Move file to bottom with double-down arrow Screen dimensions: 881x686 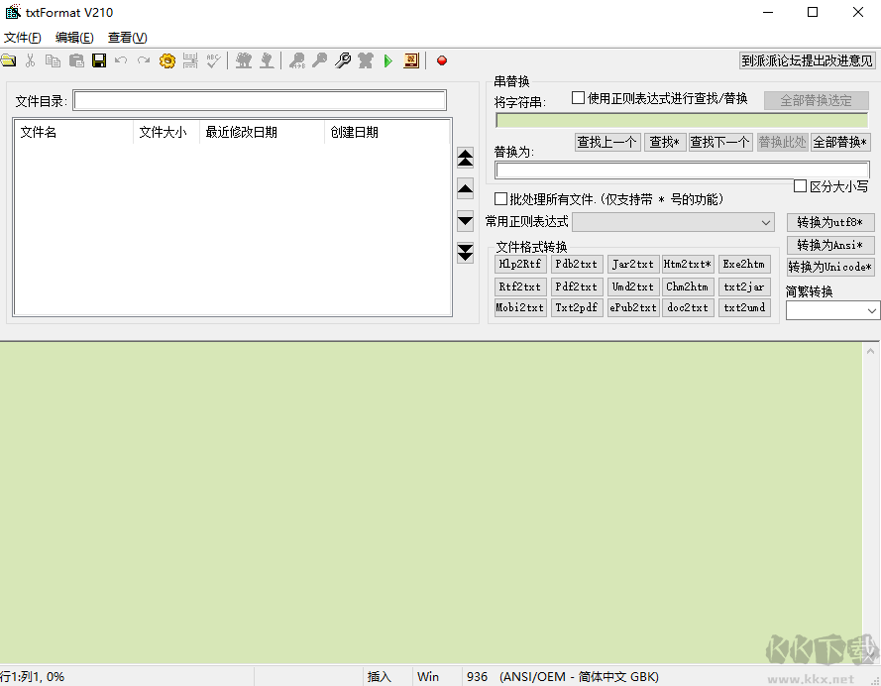[x=465, y=253]
